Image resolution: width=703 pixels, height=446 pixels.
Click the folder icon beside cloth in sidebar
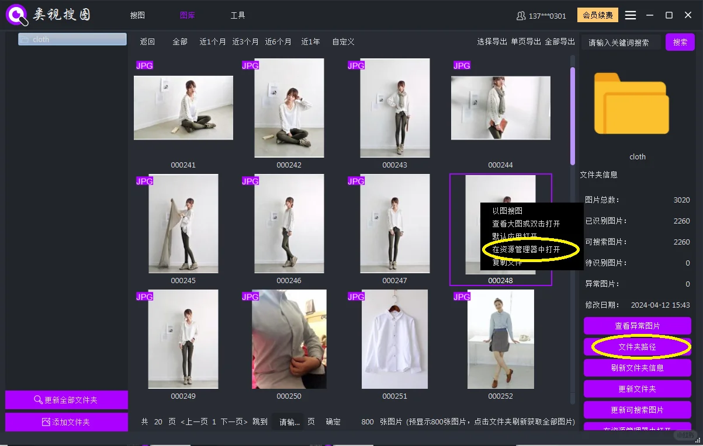[24, 39]
